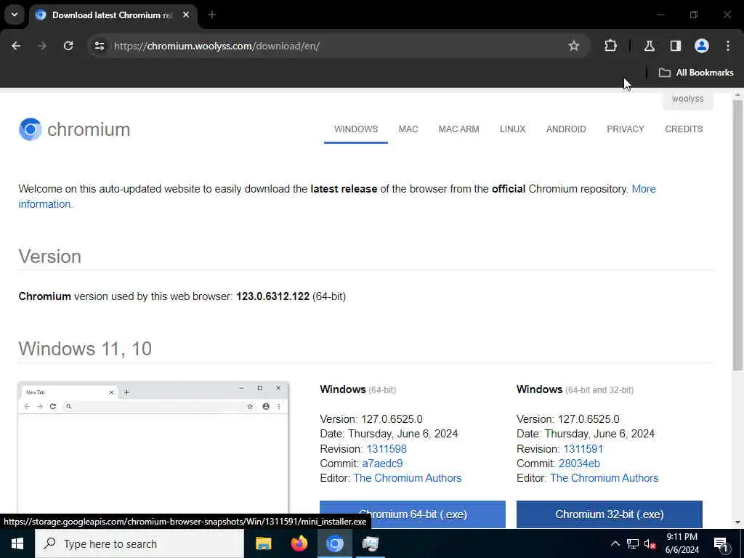Open the clock showing 9:11 PM
Viewport: 744px width, 558px height.
tap(682, 543)
